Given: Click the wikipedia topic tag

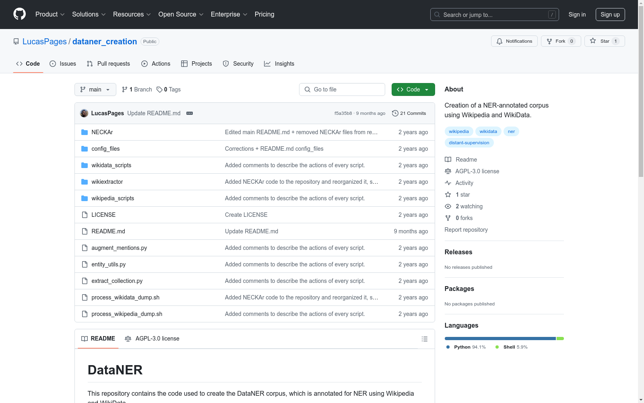Looking at the screenshot, I should [459, 131].
